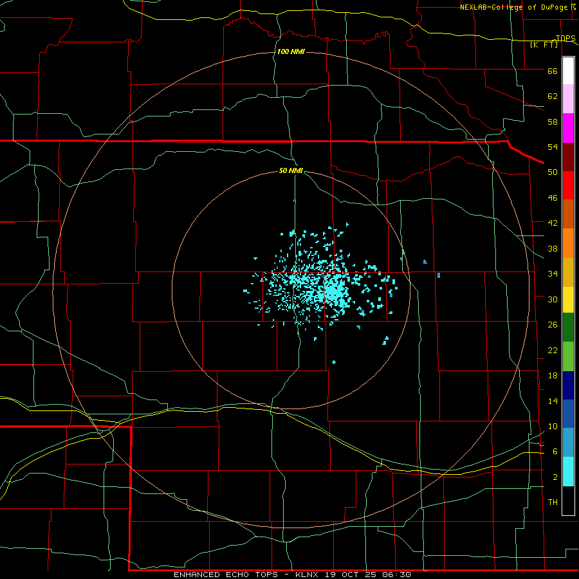Select the steel blue legend swatch
This screenshot has width=579, height=579.
click(x=568, y=443)
